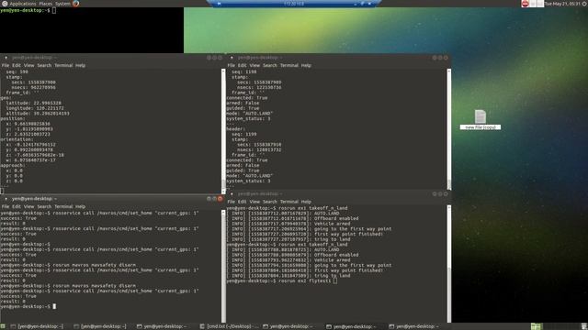Click the 'seq: 590' line

coord(17,71)
